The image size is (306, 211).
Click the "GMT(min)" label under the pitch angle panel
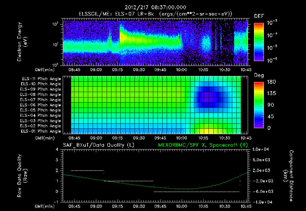point(45,138)
